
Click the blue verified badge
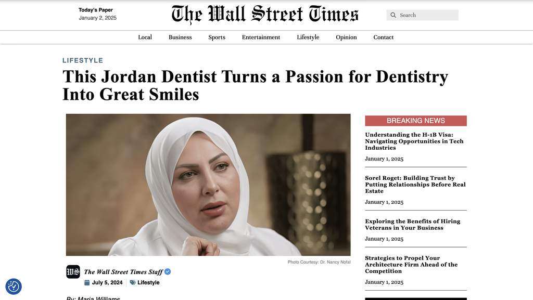[x=168, y=271]
